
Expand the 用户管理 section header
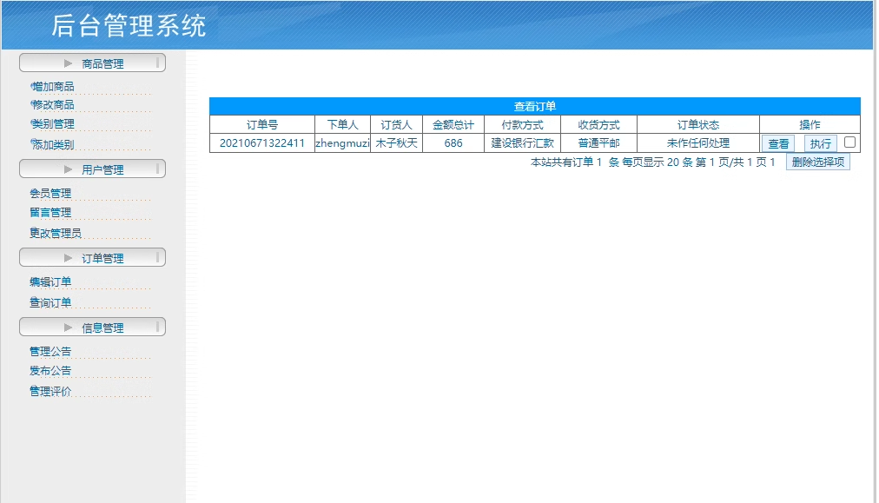[92, 169]
